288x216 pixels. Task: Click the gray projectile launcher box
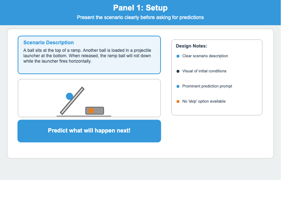pyautogui.click(x=99, y=111)
